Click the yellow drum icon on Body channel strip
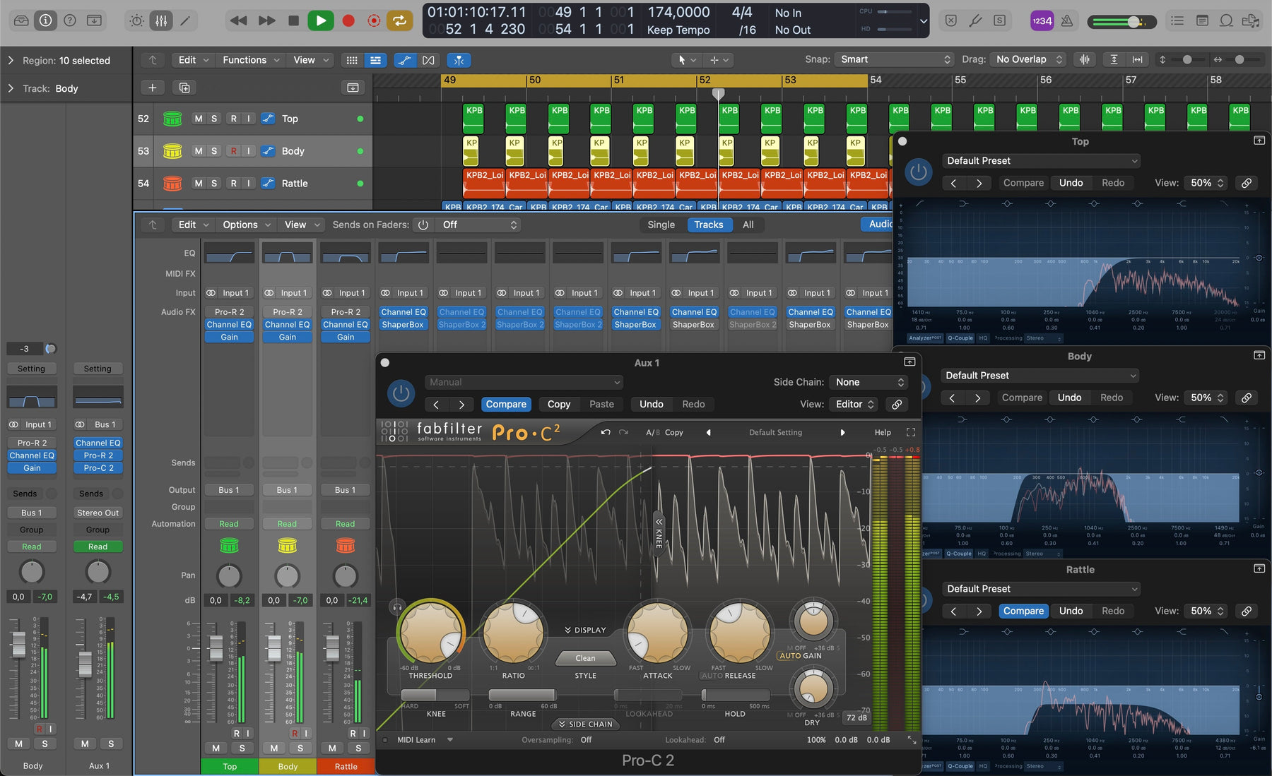Screen dimensions: 1272x776 click(287, 545)
